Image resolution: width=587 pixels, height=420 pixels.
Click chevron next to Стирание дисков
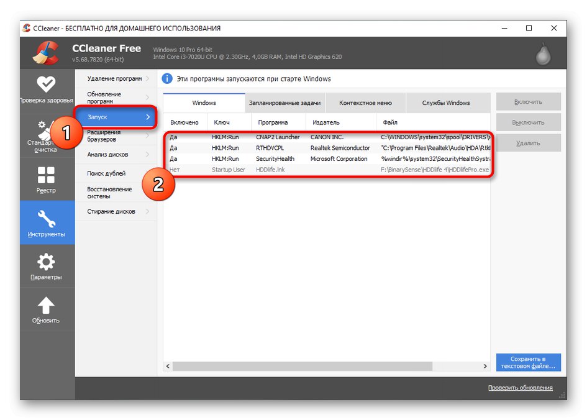147,211
